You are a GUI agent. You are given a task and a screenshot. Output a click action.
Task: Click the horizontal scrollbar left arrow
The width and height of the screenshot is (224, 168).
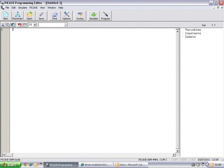pyautogui.click(x=4, y=155)
